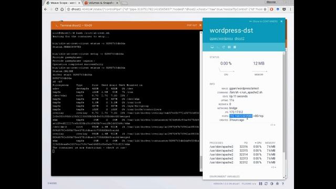Click the details panel vertical scrollbar
Image resolution: width=336 pixels, height=189 pixels.
(x=284, y=103)
